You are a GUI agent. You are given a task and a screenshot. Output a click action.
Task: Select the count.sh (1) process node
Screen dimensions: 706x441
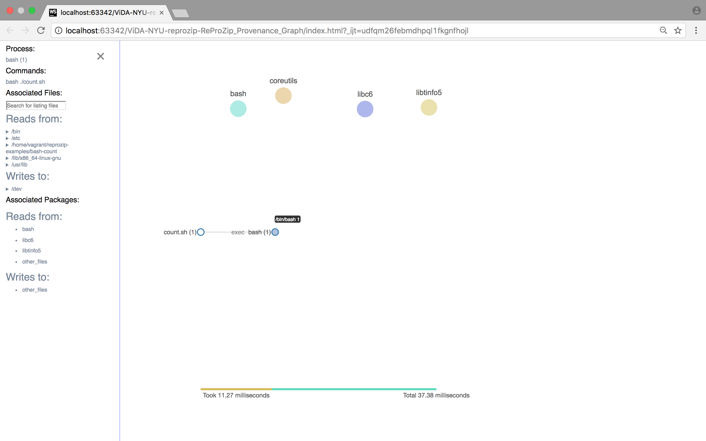click(x=201, y=232)
